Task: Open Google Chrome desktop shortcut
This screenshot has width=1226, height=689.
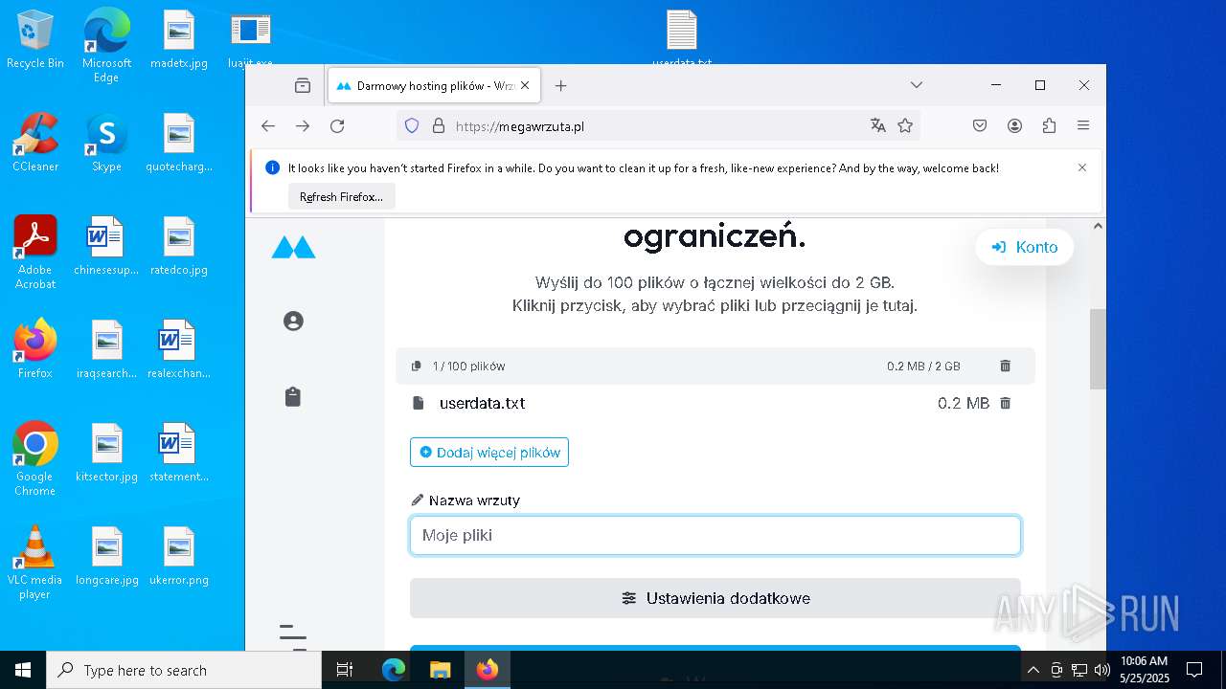Action: (34, 459)
